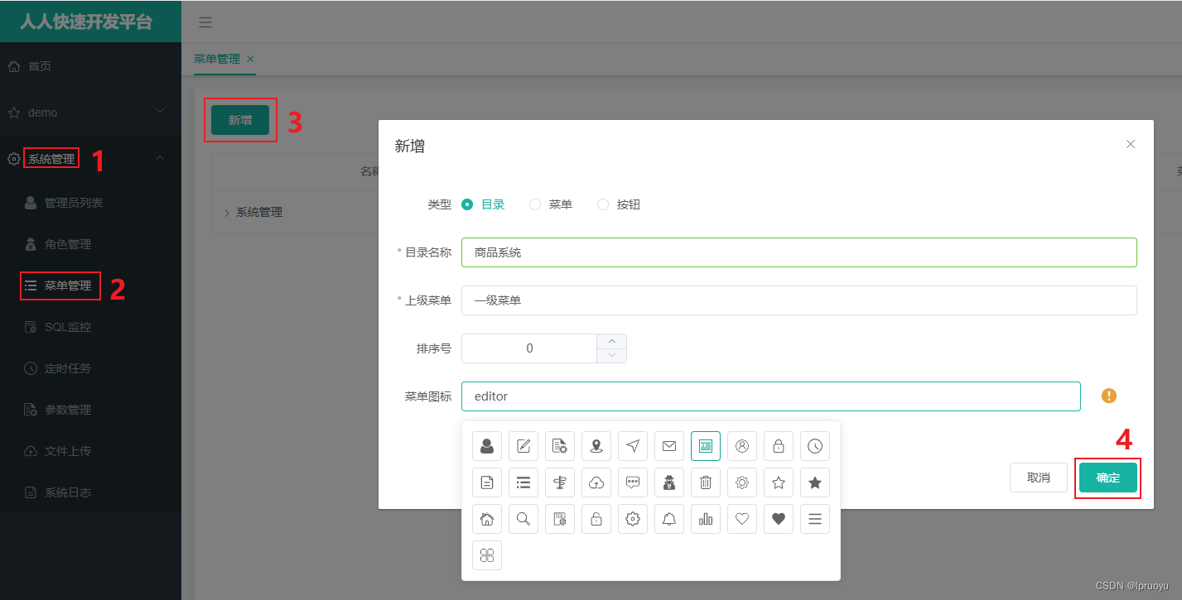Image resolution: width=1182 pixels, height=600 pixels.
Task: Open 管理员列表 in the sidebar
Action: (90, 203)
